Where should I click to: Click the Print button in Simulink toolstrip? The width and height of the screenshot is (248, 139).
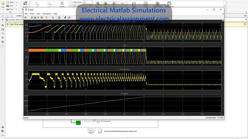pyautogui.click(x=10, y=9)
